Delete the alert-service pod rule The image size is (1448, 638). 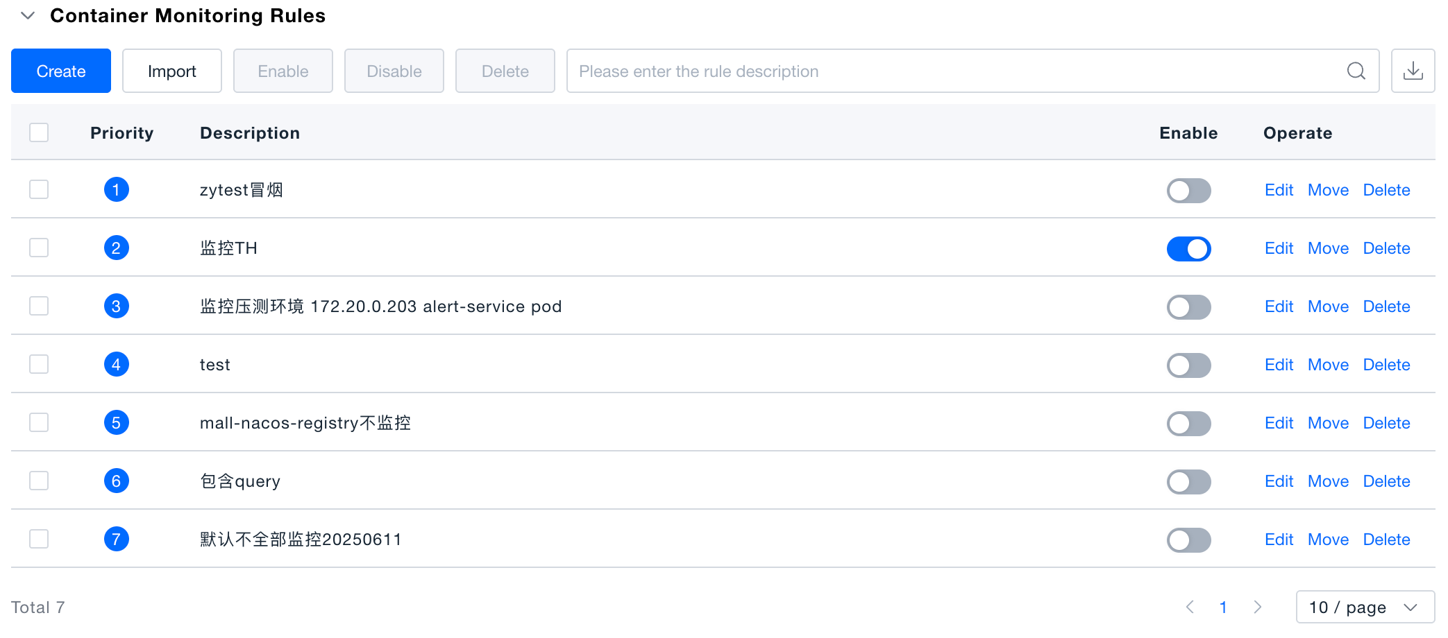pyautogui.click(x=1386, y=307)
